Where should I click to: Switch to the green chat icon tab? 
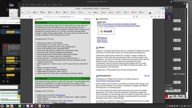pos(127,13)
